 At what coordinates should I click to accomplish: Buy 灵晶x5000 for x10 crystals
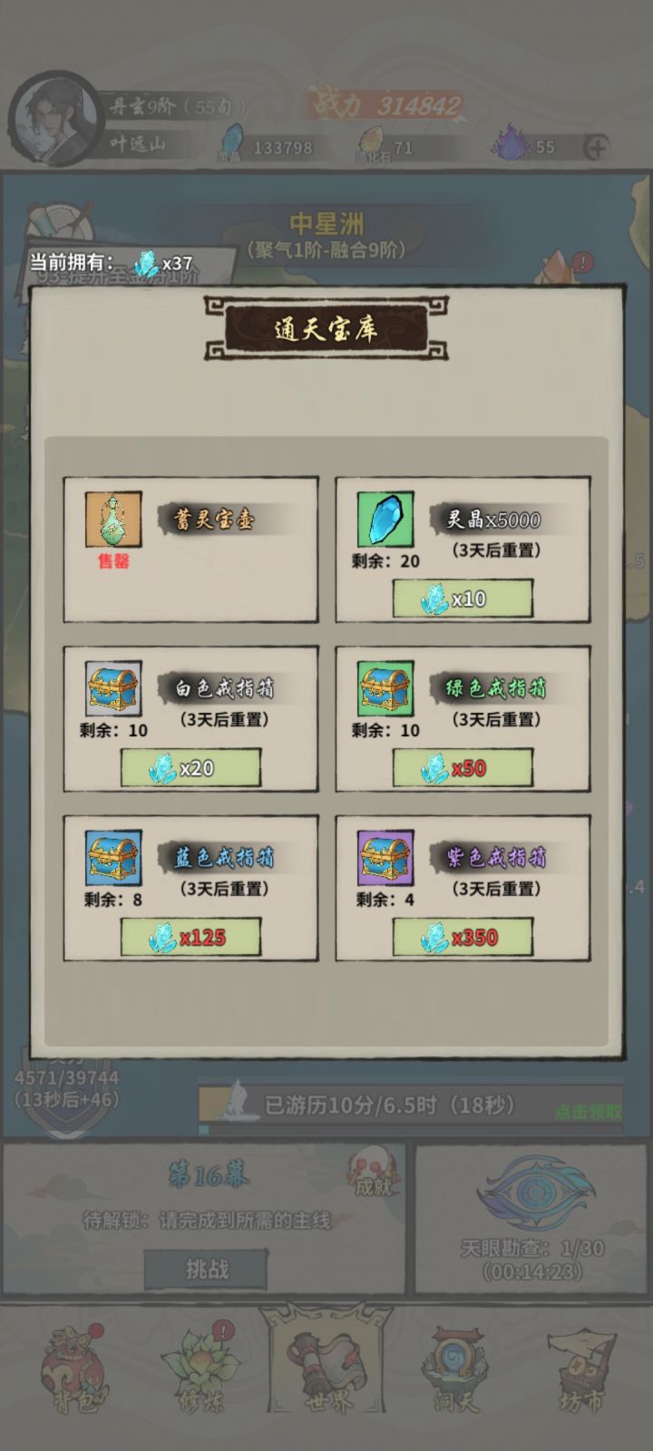pos(463,599)
